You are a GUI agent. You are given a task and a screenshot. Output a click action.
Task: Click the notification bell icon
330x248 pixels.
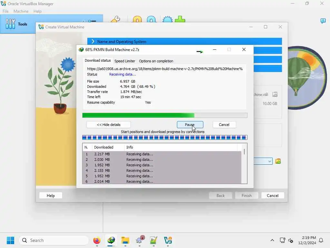click(x=321, y=240)
